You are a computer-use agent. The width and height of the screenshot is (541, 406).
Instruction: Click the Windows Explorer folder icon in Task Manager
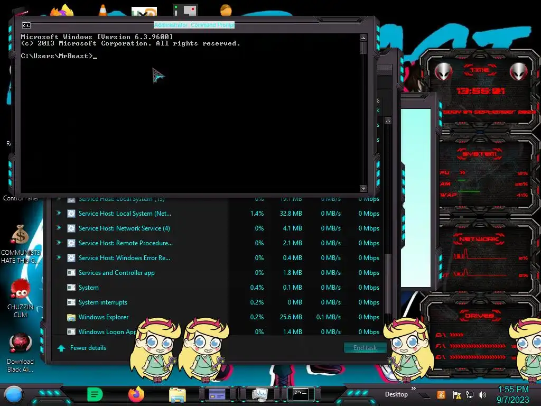pos(71,317)
